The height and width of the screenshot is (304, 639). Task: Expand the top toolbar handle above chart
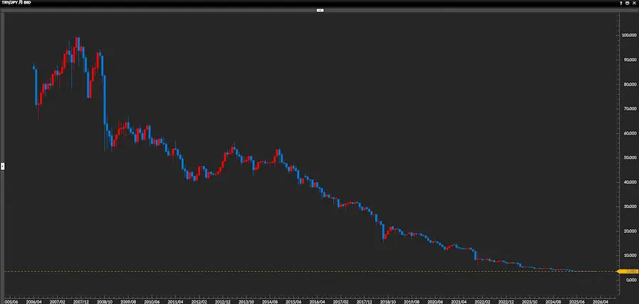(319, 11)
